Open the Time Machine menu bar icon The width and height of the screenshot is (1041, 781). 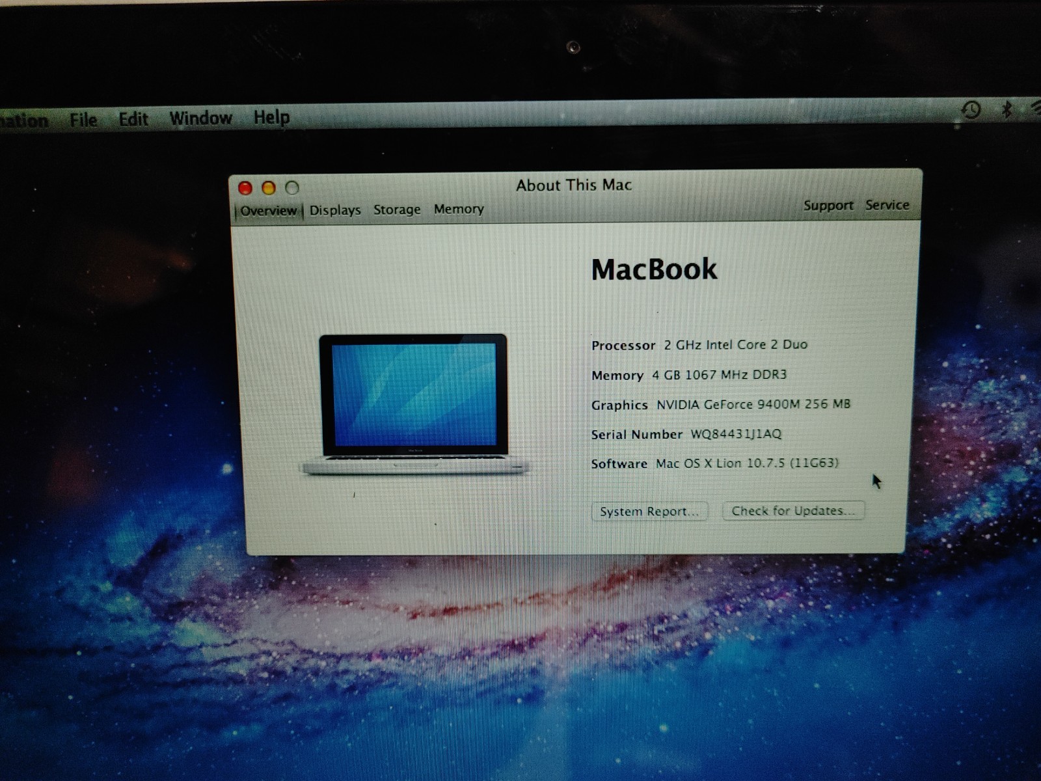pos(971,109)
